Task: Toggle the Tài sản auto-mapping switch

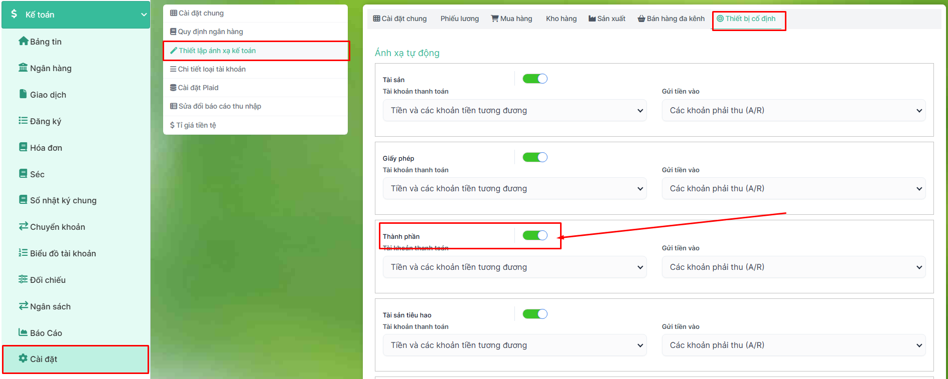Action: coord(535,79)
